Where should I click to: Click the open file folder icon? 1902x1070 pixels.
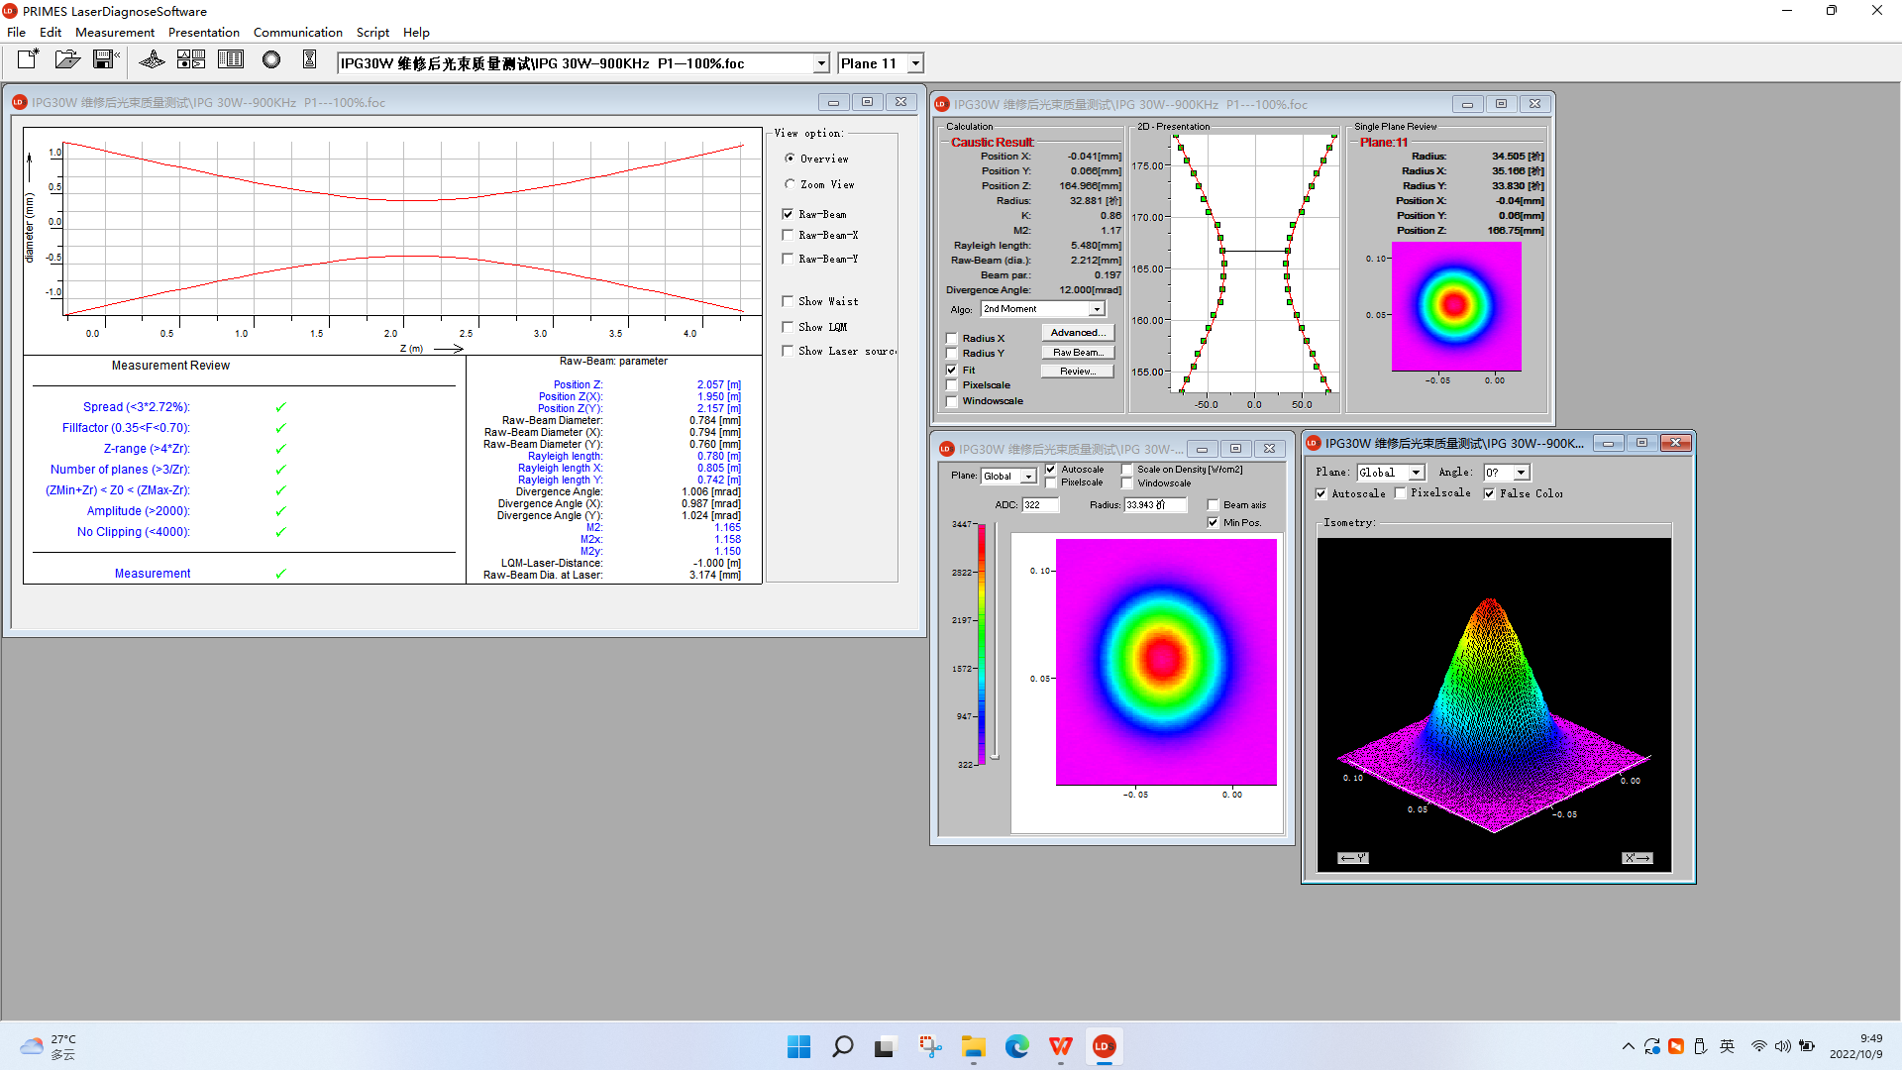[x=66, y=60]
